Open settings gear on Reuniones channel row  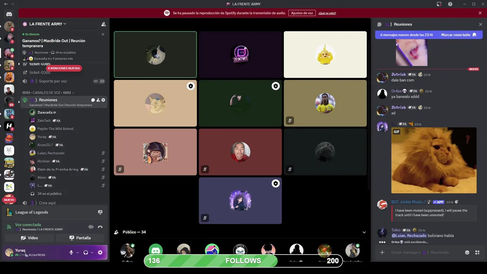point(103,100)
